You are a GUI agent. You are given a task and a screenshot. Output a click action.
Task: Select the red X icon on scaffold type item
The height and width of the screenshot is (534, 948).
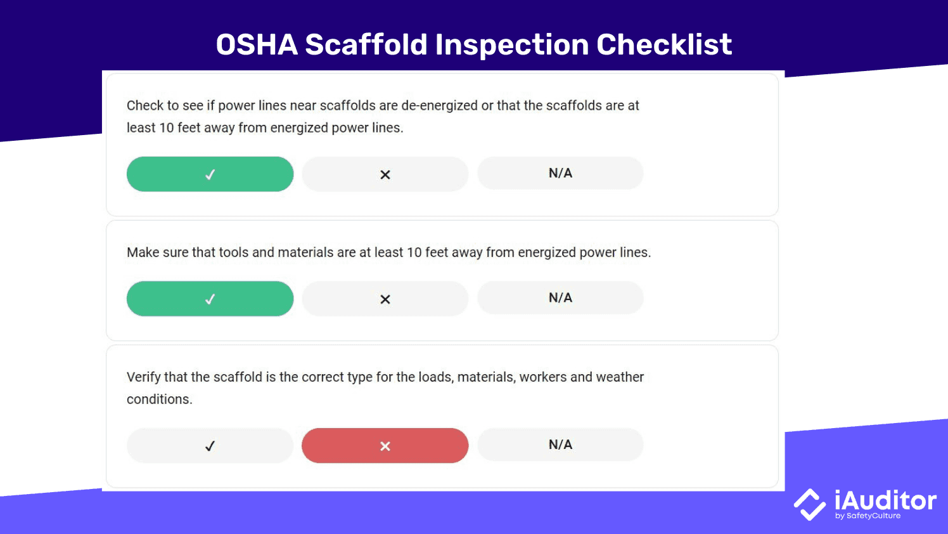click(385, 445)
